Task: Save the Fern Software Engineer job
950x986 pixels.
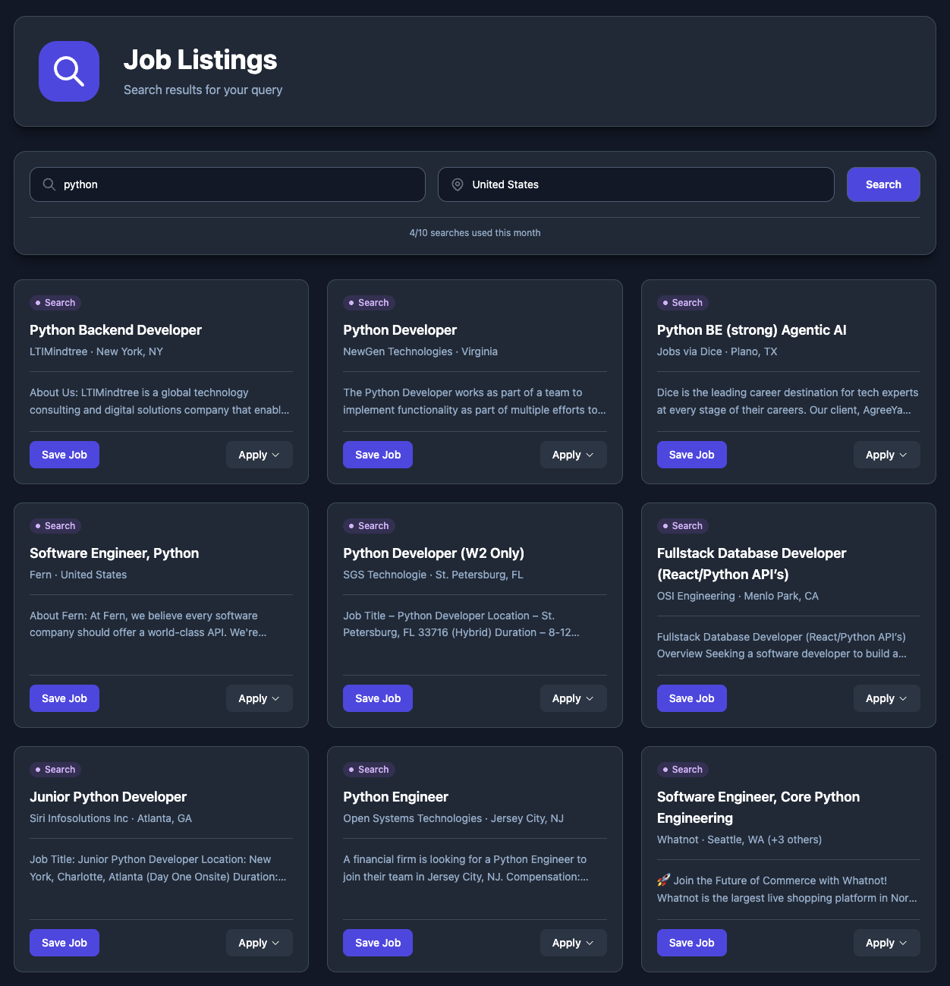Action: (64, 698)
